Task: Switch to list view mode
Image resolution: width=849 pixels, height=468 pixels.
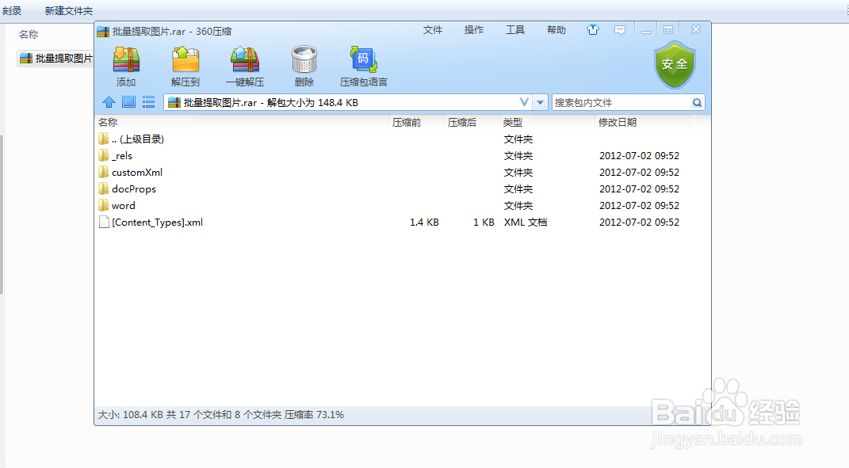Action: tap(148, 101)
